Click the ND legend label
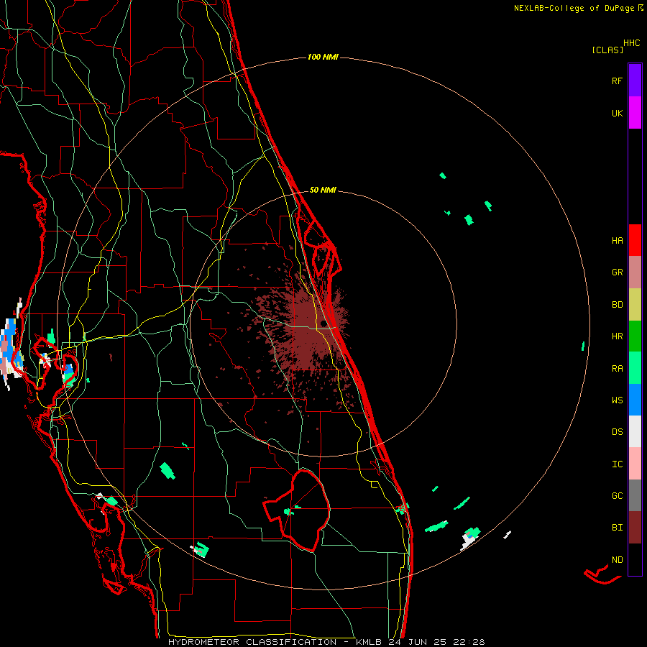This screenshot has height=647, width=647. (x=617, y=560)
